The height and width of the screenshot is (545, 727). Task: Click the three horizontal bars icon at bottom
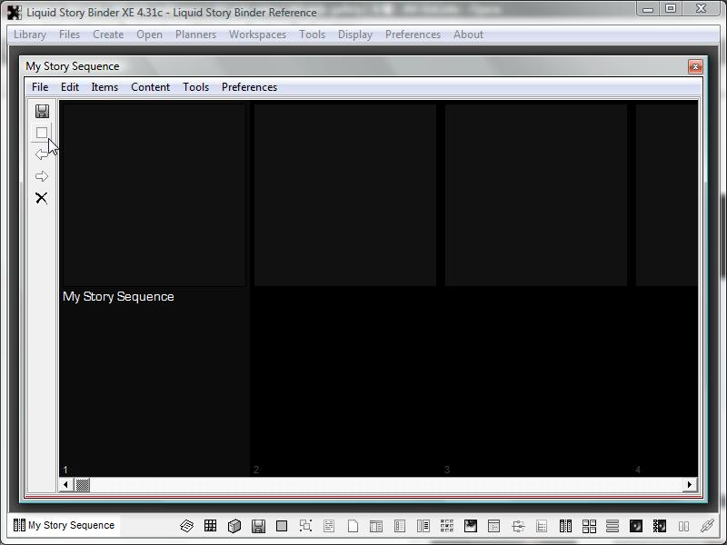pyautogui.click(x=612, y=526)
